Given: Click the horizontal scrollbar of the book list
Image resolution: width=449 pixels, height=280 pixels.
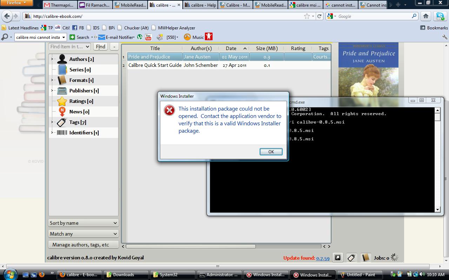Looking at the screenshot, I should [190, 246].
